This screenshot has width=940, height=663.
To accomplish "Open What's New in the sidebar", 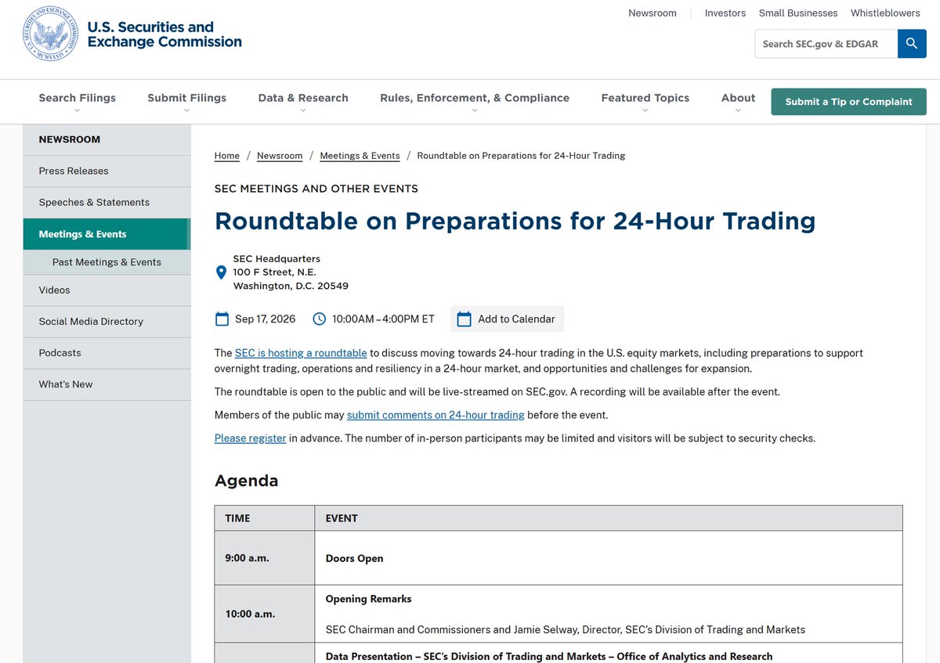I will (107, 384).
